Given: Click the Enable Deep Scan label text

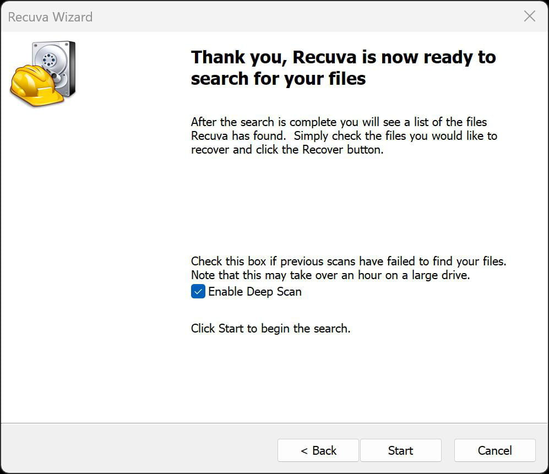Looking at the screenshot, I should (x=254, y=292).
